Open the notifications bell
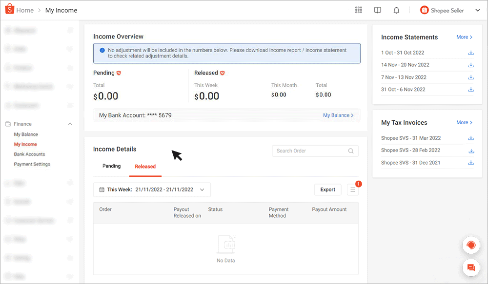Screen dimensions: 488x284 (x=396, y=10)
